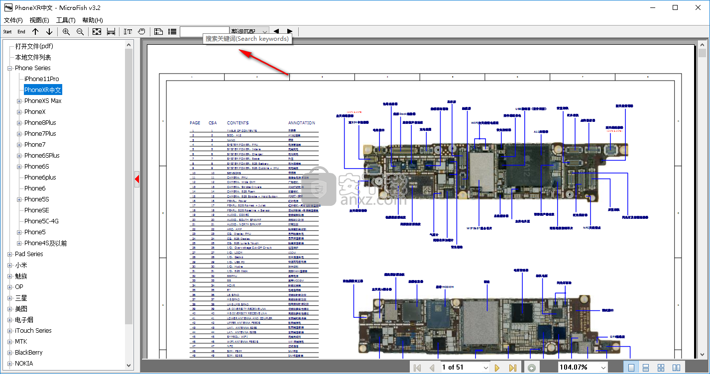The image size is (710, 374).
Task: Select single page layout icon
Action: [631, 368]
